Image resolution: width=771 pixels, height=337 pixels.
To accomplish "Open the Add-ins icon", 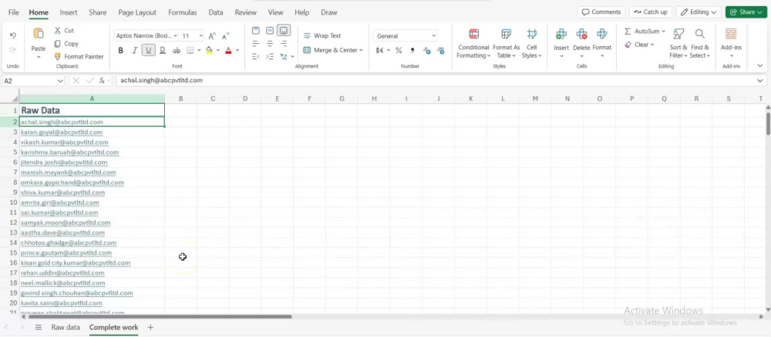I will 731,34.
